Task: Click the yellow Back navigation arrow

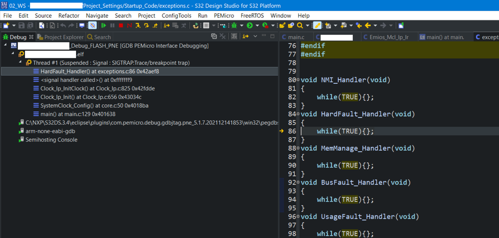Action: [x=367, y=25]
